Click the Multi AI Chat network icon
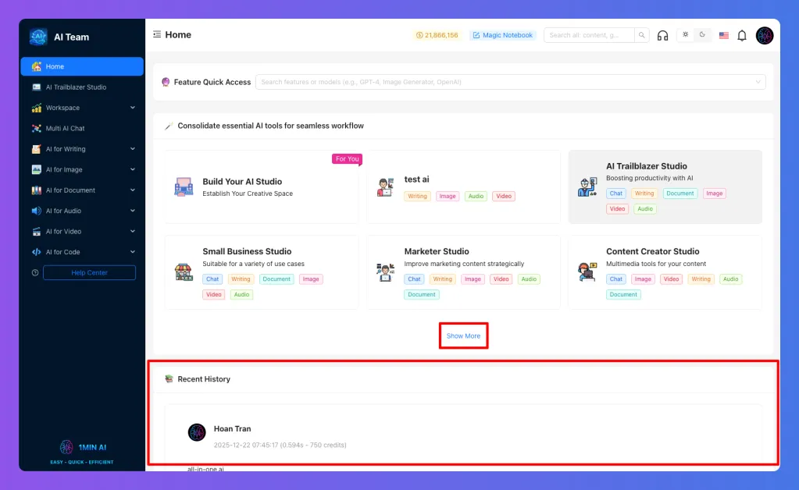This screenshot has width=799, height=490. point(36,128)
